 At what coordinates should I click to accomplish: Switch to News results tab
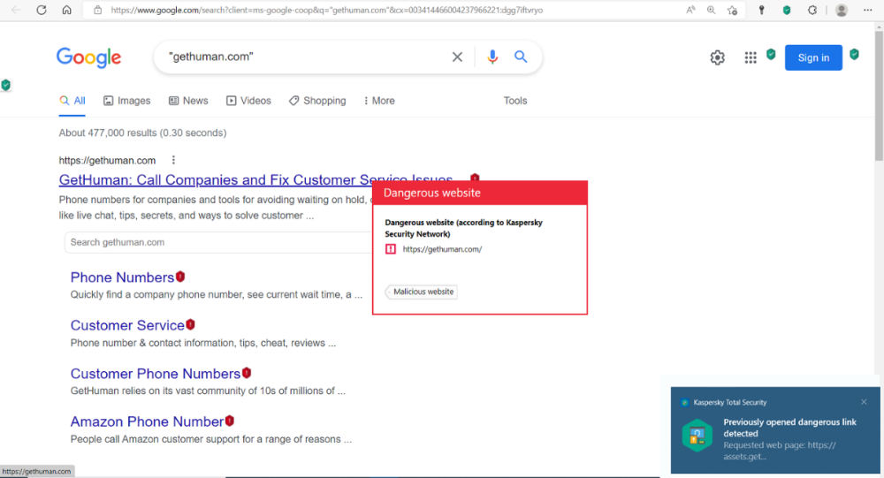(x=188, y=101)
